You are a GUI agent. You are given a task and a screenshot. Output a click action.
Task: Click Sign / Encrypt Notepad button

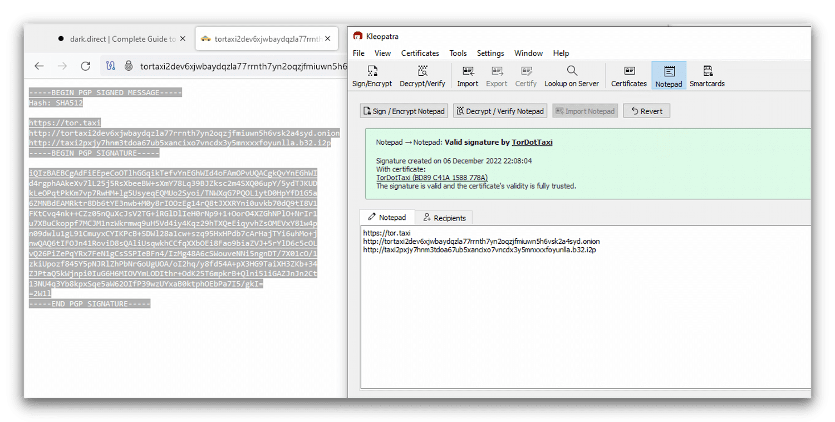[404, 111]
